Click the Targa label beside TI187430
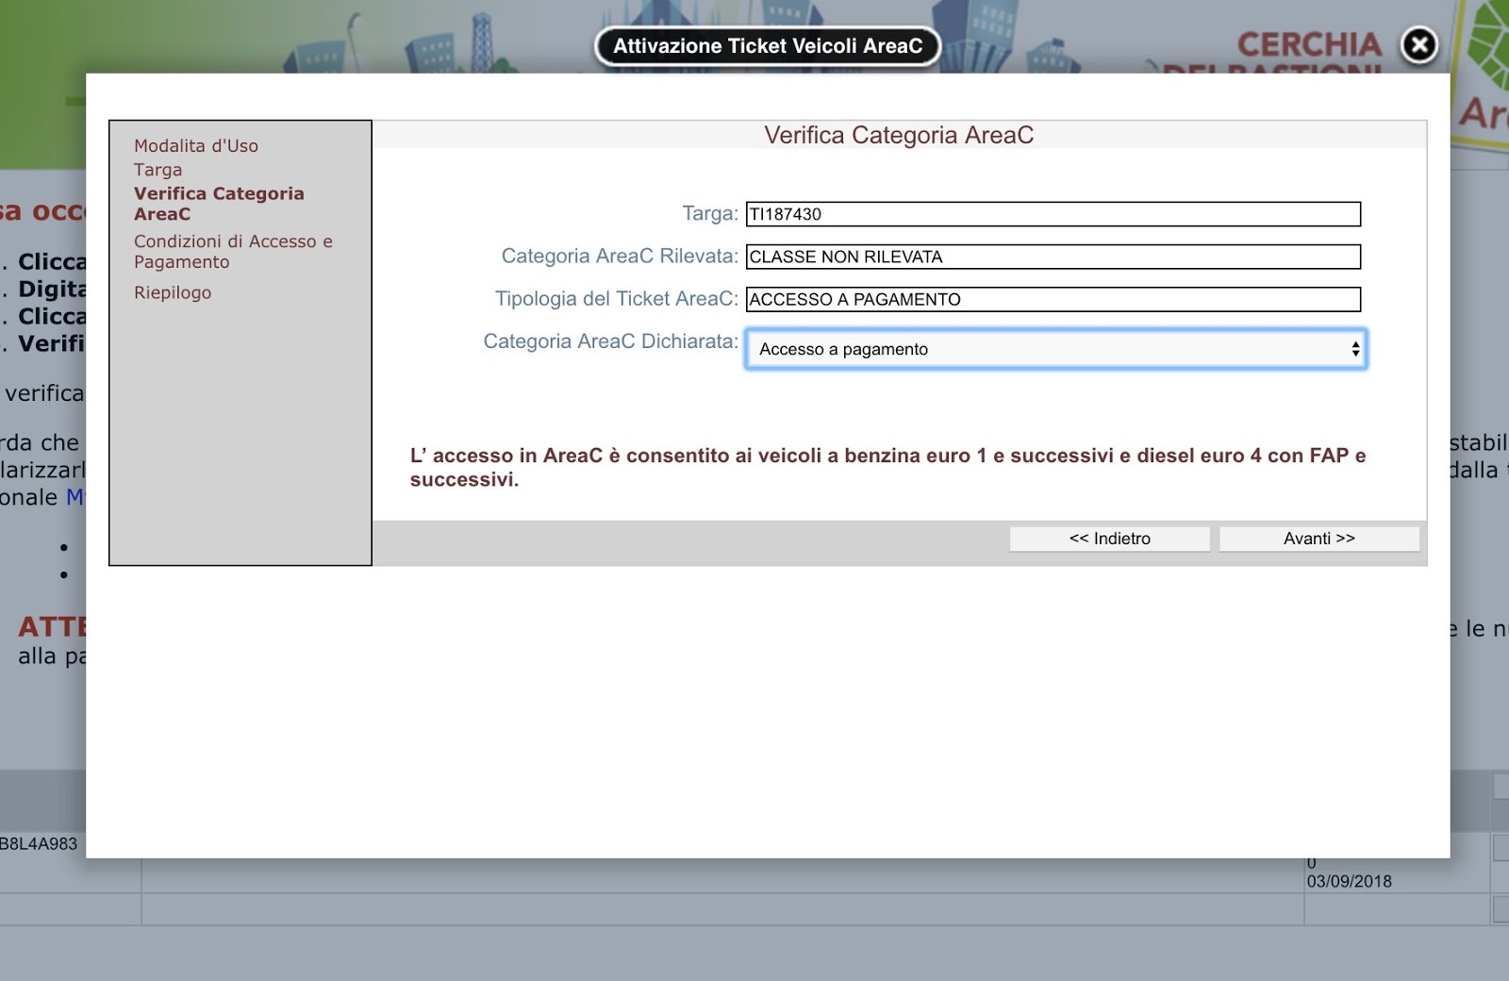The height and width of the screenshot is (981, 1509). coord(710,214)
